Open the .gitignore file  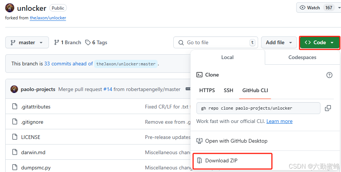pos(32,122)
